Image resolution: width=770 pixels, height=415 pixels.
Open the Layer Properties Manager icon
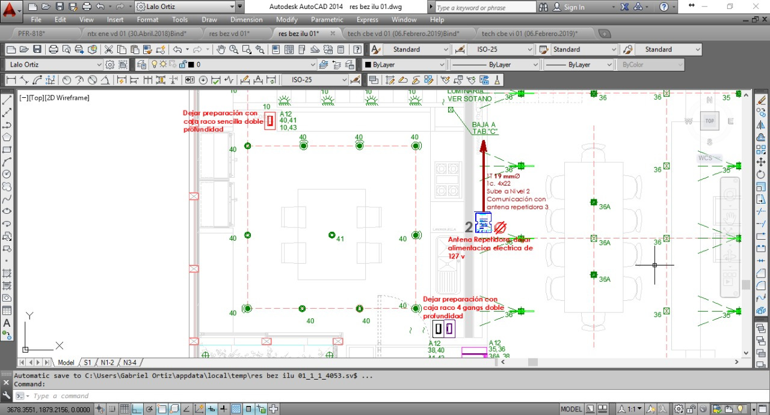(142, 64)
